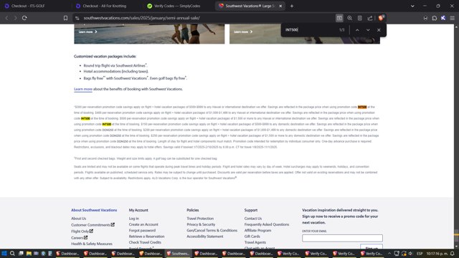The width and height of the screenshot is (459, 258).
Task: Click icon left of Leo chat bubble
Action: point(425,18)
